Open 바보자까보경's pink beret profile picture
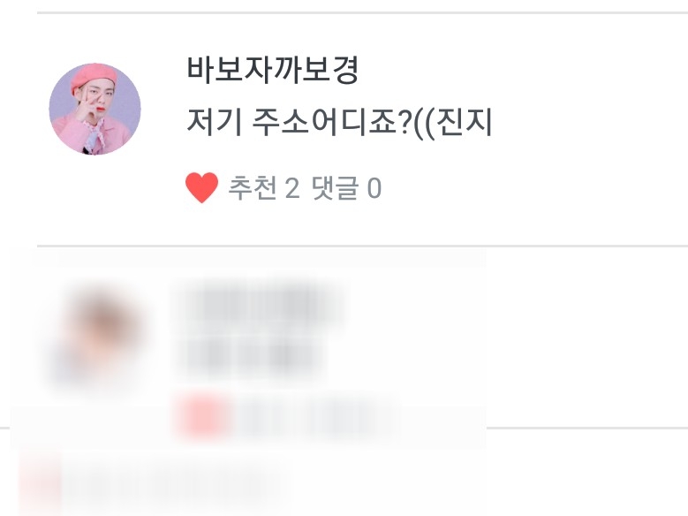 coord(95,109)
